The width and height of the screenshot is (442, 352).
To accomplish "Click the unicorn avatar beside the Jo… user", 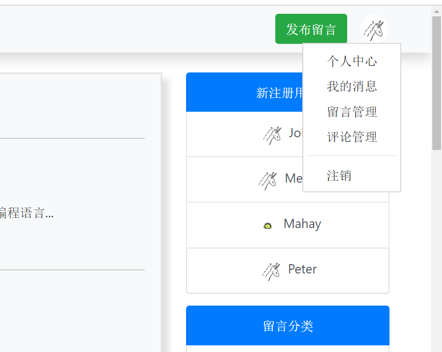I will [x=272, y=135].
